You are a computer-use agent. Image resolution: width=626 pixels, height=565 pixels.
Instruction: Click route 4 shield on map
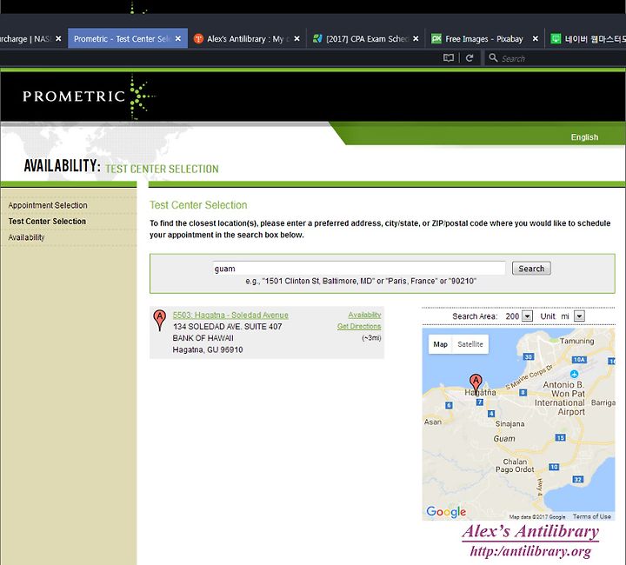tap(491, 414)
